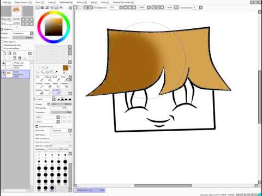Show the RGB slider panel
262x196 pixels.
[42, 8]
